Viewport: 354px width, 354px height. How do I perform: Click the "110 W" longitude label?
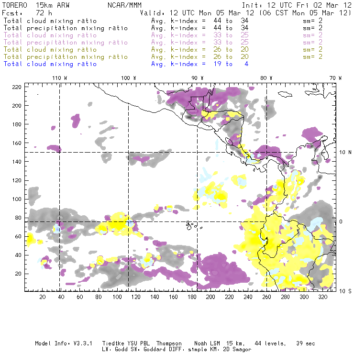click(60, 78)
